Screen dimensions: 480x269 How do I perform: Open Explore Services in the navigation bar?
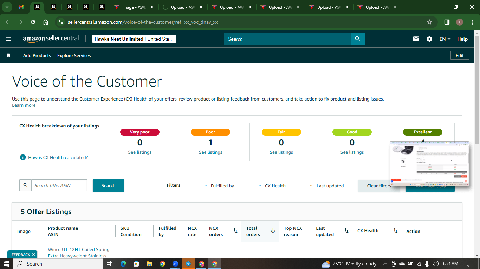point(74,55)
